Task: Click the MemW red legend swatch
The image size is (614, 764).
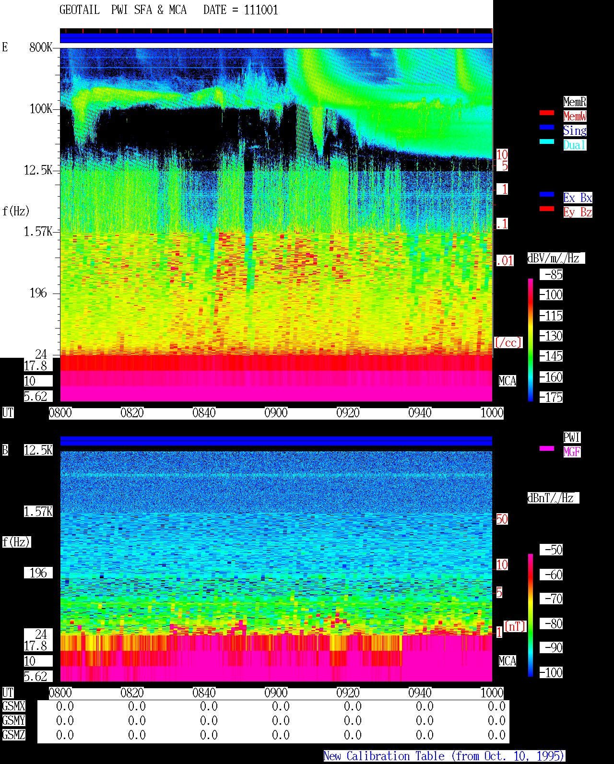Action: [x=547, y=113]
